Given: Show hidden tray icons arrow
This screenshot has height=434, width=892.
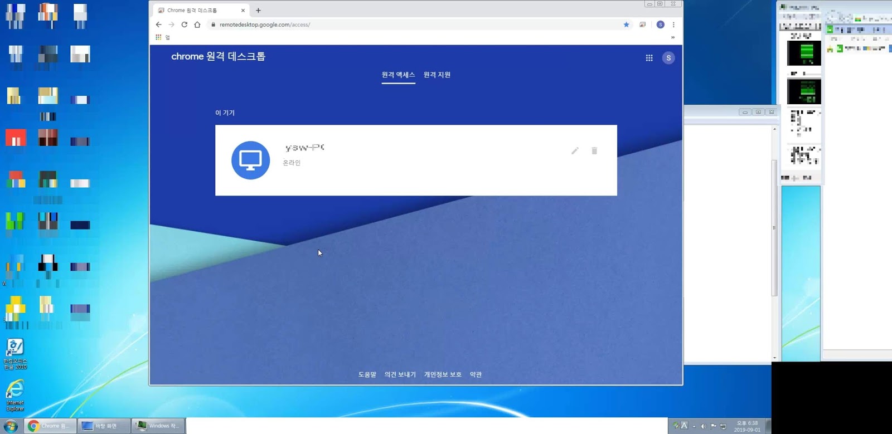Looking at the screenshot, I should [x=694, y=426].
